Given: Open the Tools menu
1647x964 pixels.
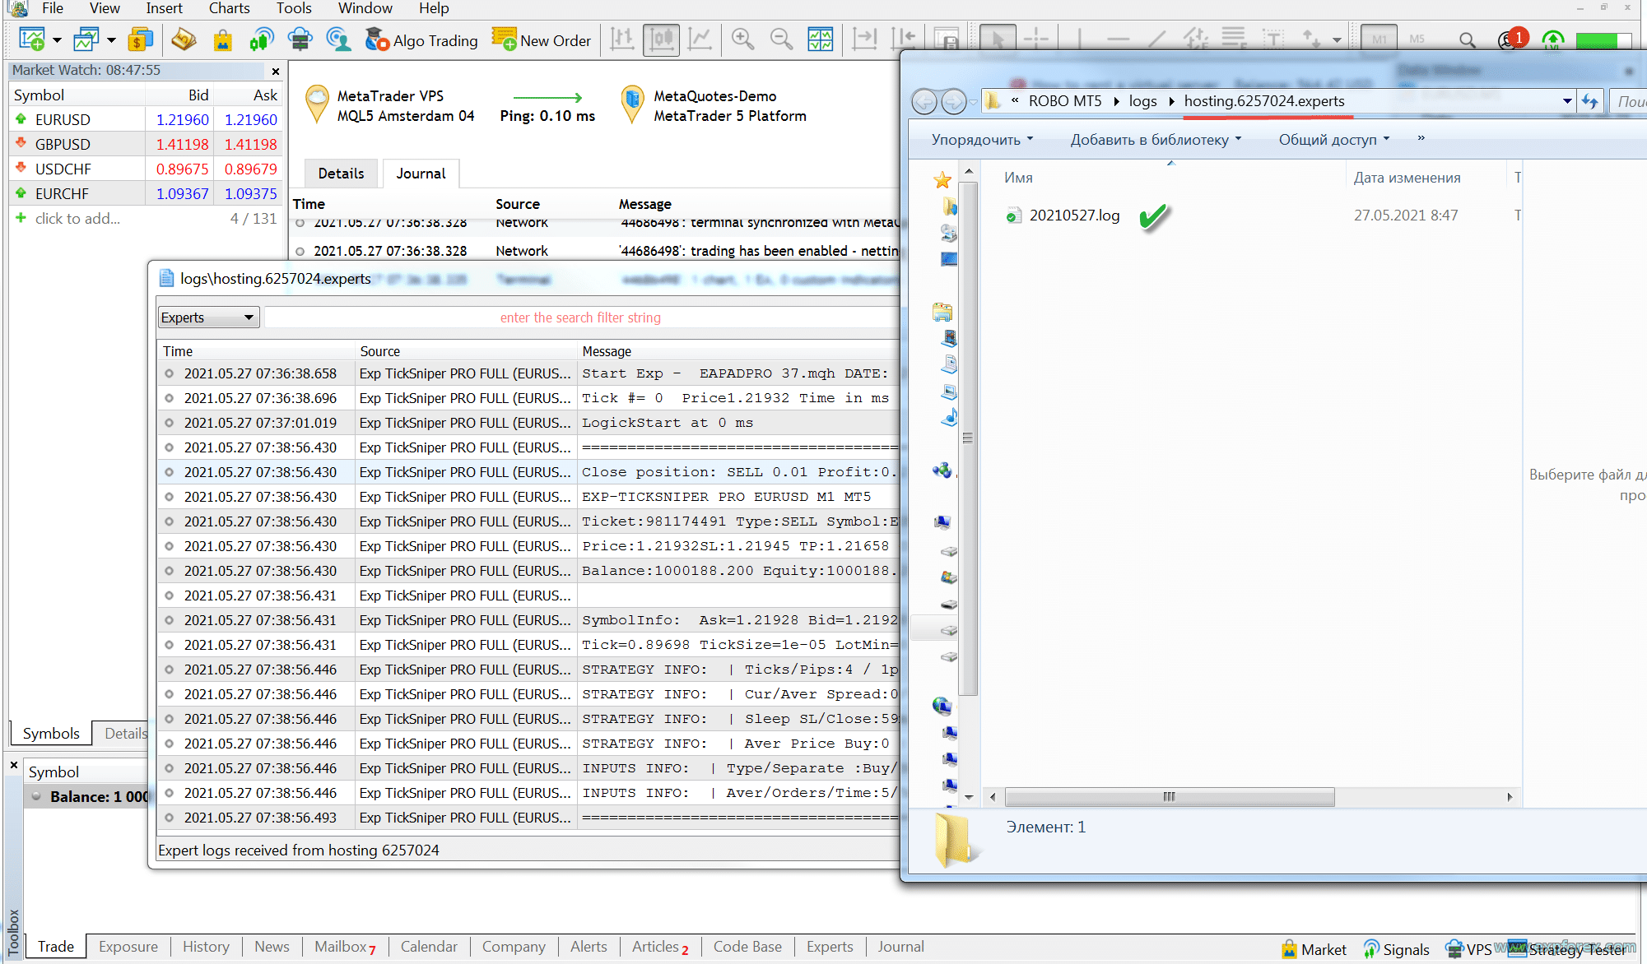Looking at the screenshot, I should (294, 8).
